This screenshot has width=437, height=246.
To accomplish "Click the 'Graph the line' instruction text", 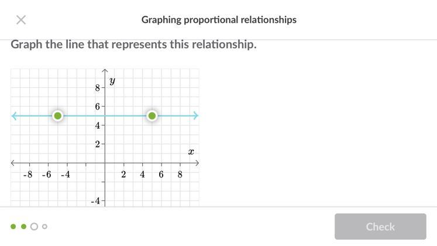I will pos(133,45).
